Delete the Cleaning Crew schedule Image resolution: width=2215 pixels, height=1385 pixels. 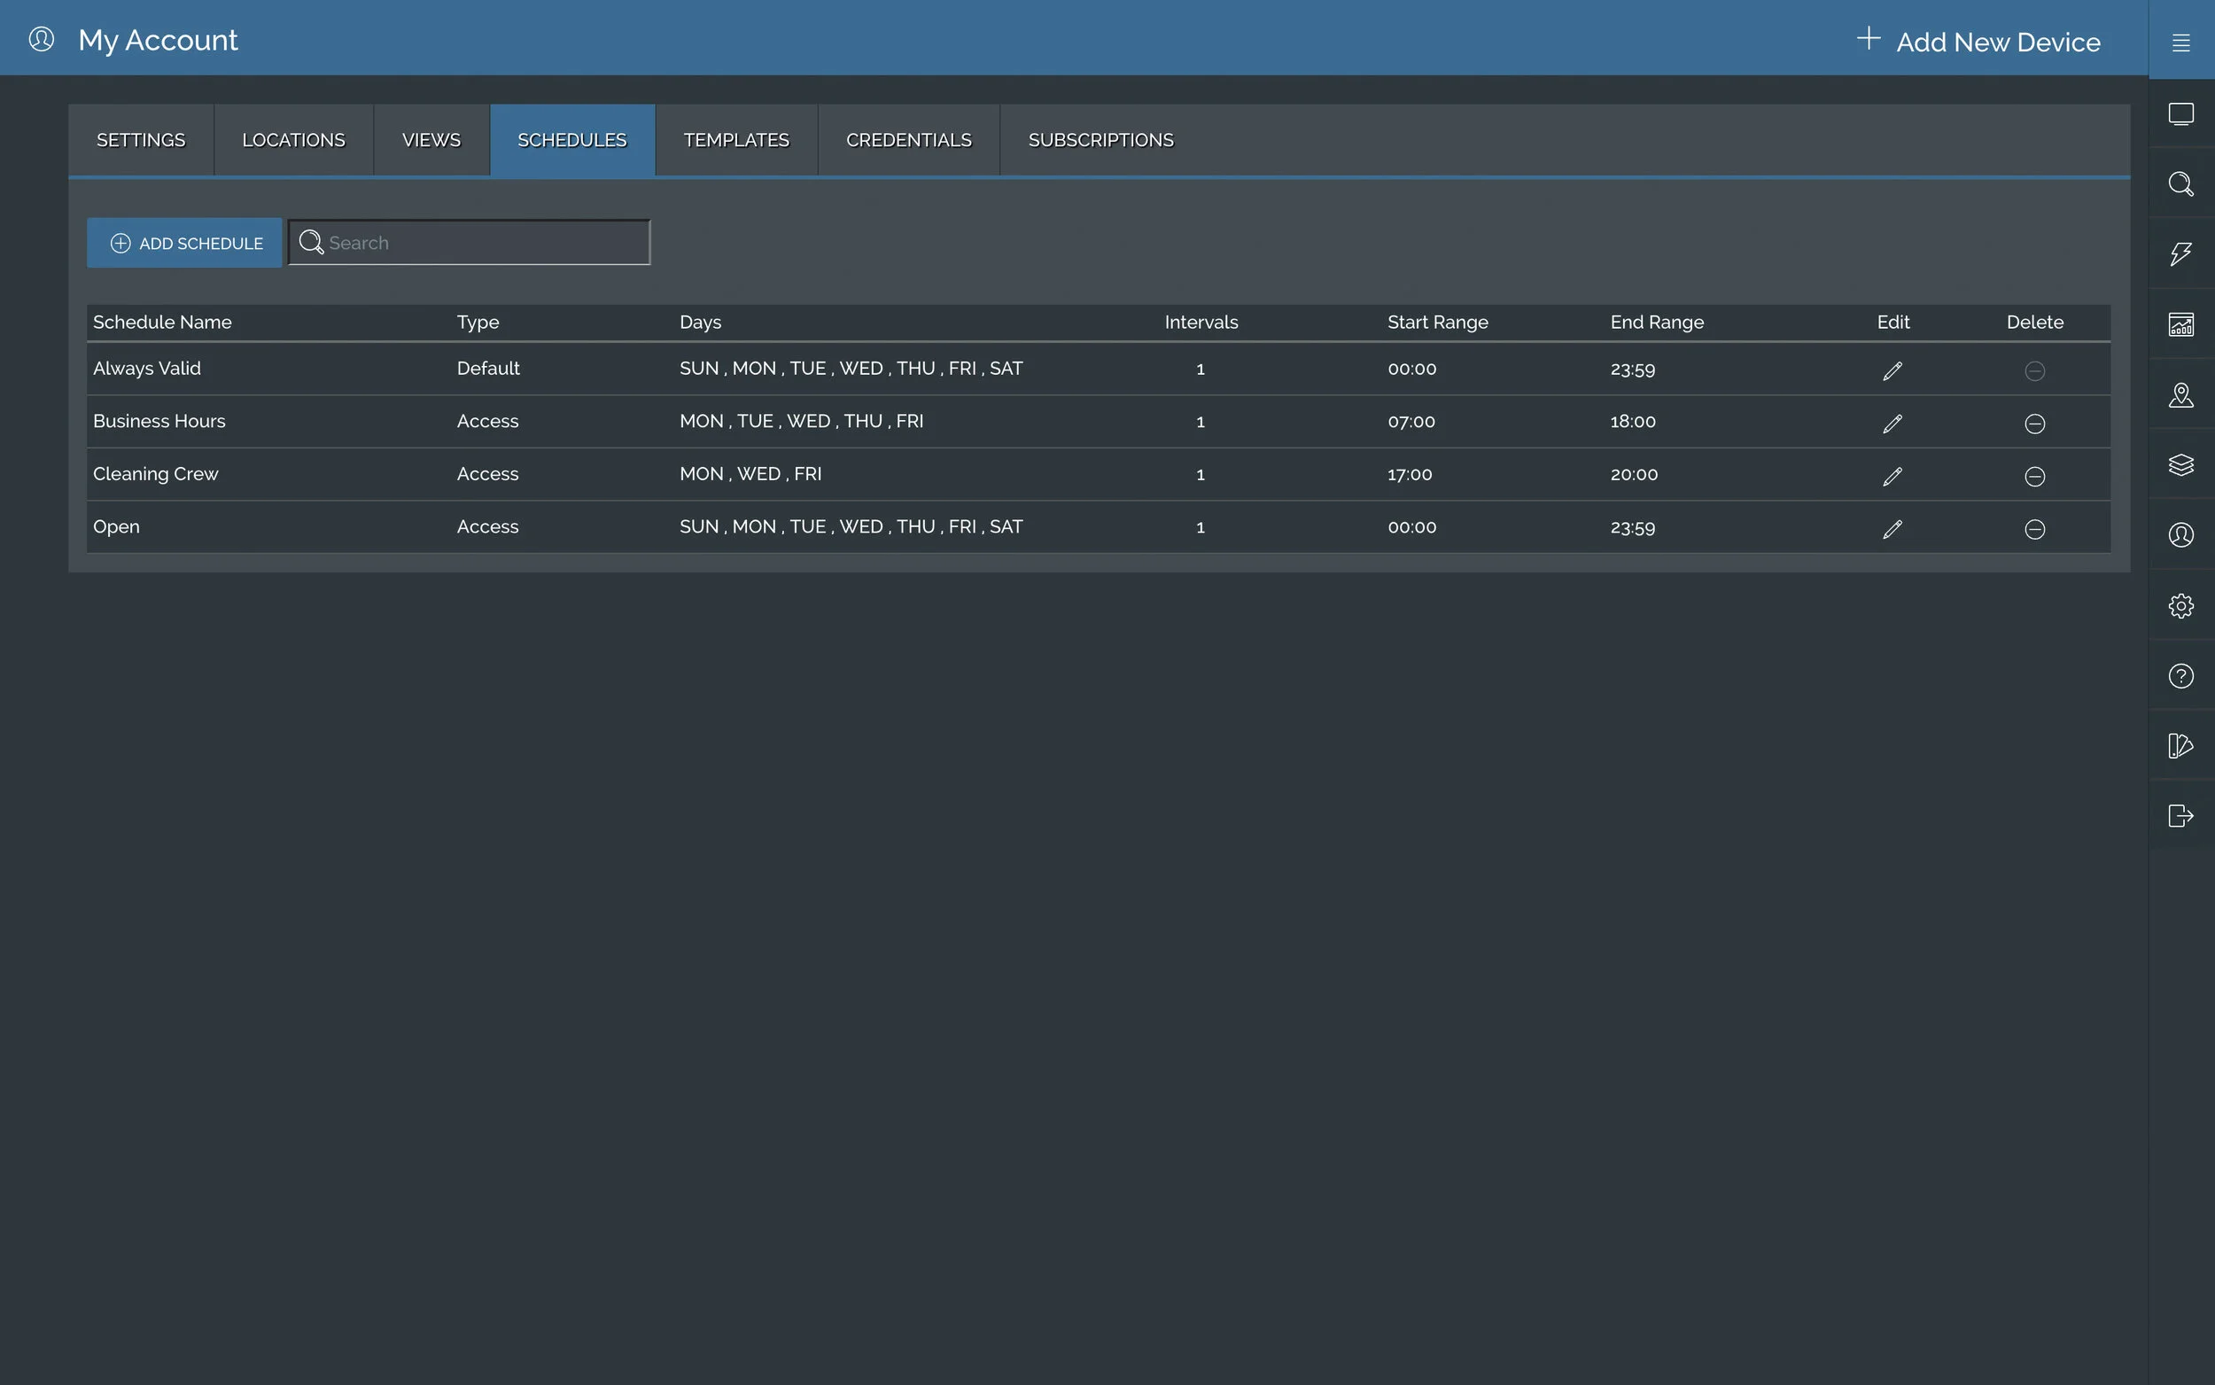pyautogui.click(x=2034, y=476)
